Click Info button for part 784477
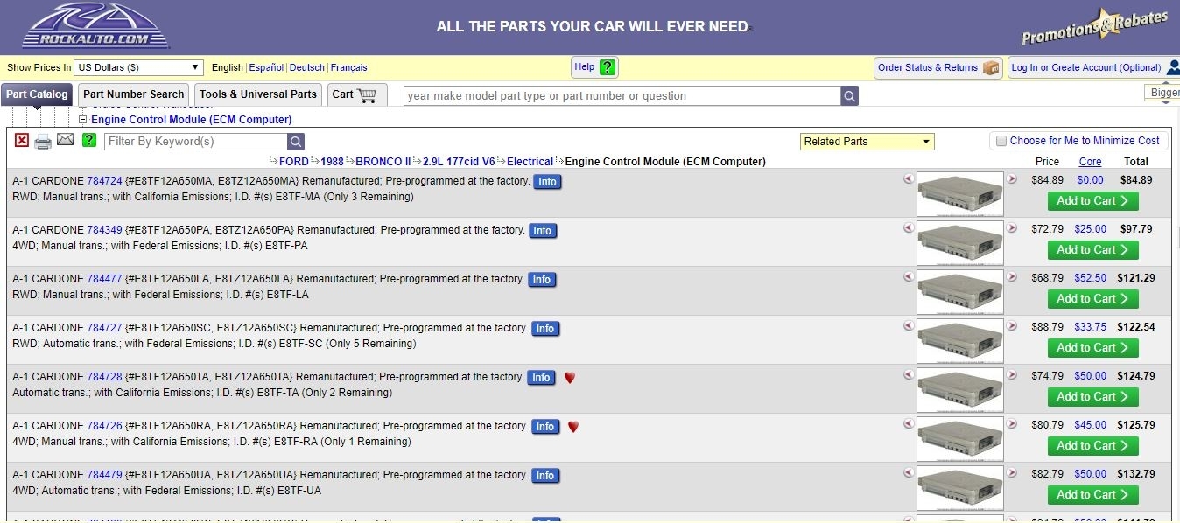This screenshot has width=1180, height=523. point(542,280)
